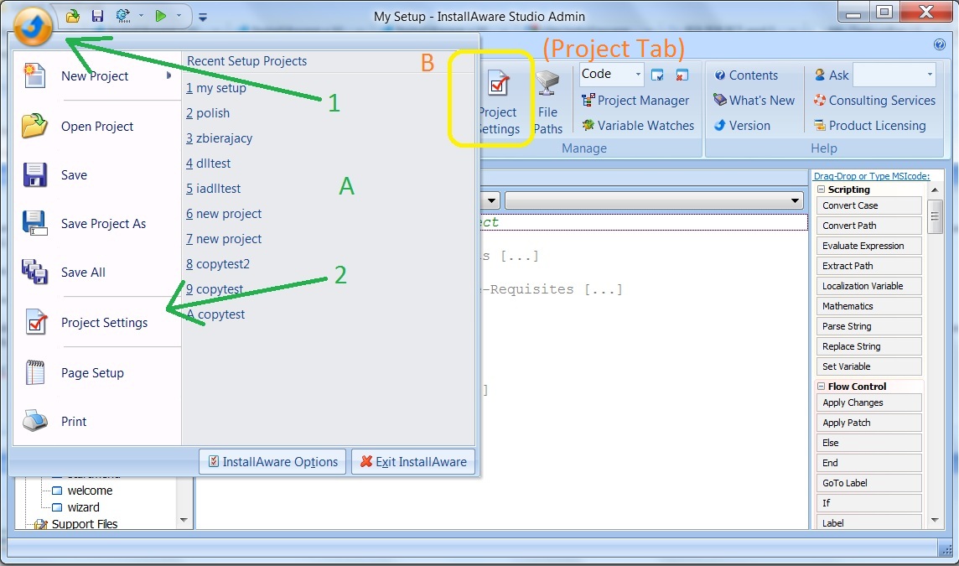The width and height of the screenshot is (959, 566).
Task: Click the blue help question mark icon
Action: click(940, 44)
